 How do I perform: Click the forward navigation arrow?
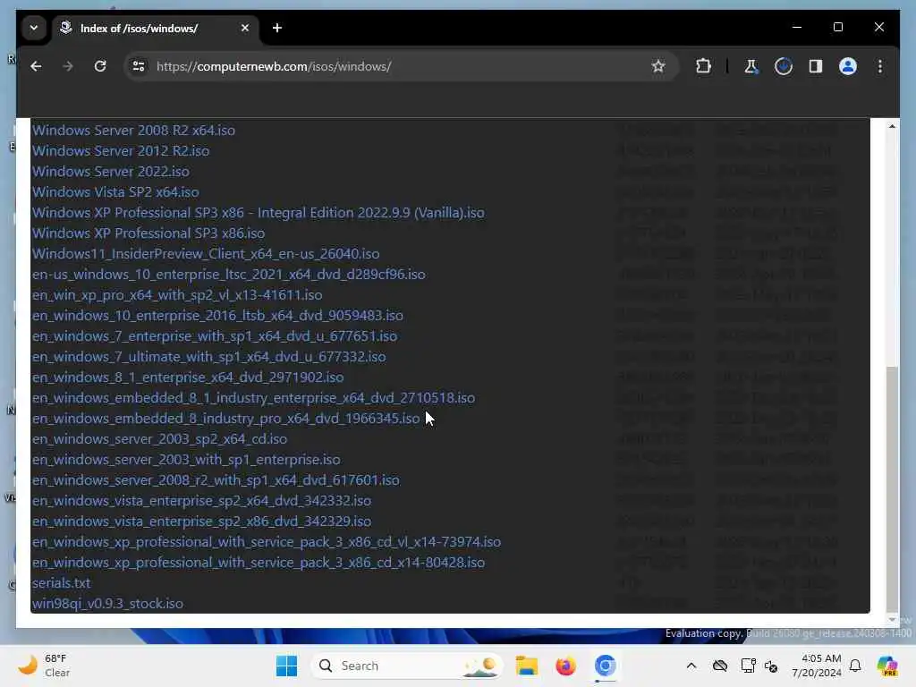[x=68, y=66]
